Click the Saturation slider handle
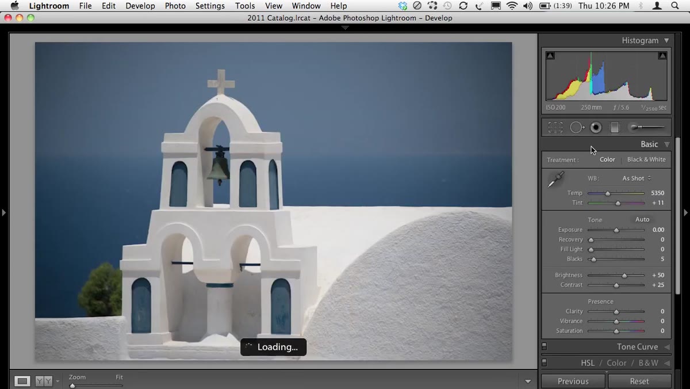The width and height of the screenshot is (690, 389). click(616, 331)
